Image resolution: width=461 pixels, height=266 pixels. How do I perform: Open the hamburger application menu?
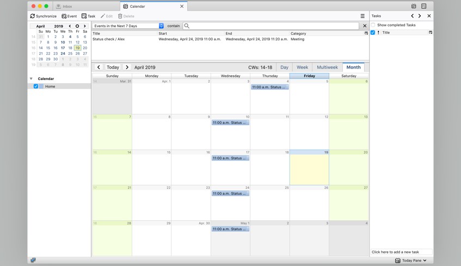coord(362,16)
